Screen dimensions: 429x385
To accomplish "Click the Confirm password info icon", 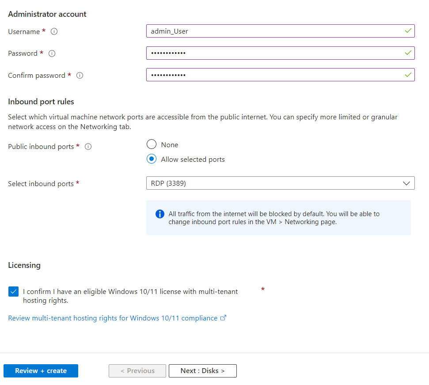I will [x=80, y=76].
